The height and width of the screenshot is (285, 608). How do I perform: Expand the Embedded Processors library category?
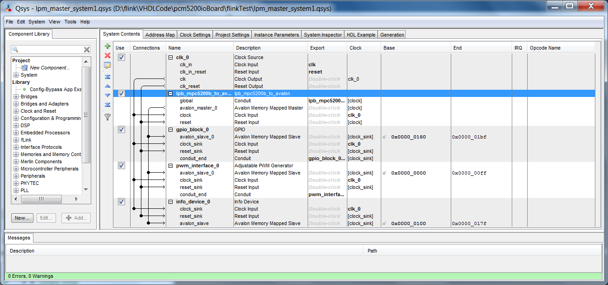point(16,133)
